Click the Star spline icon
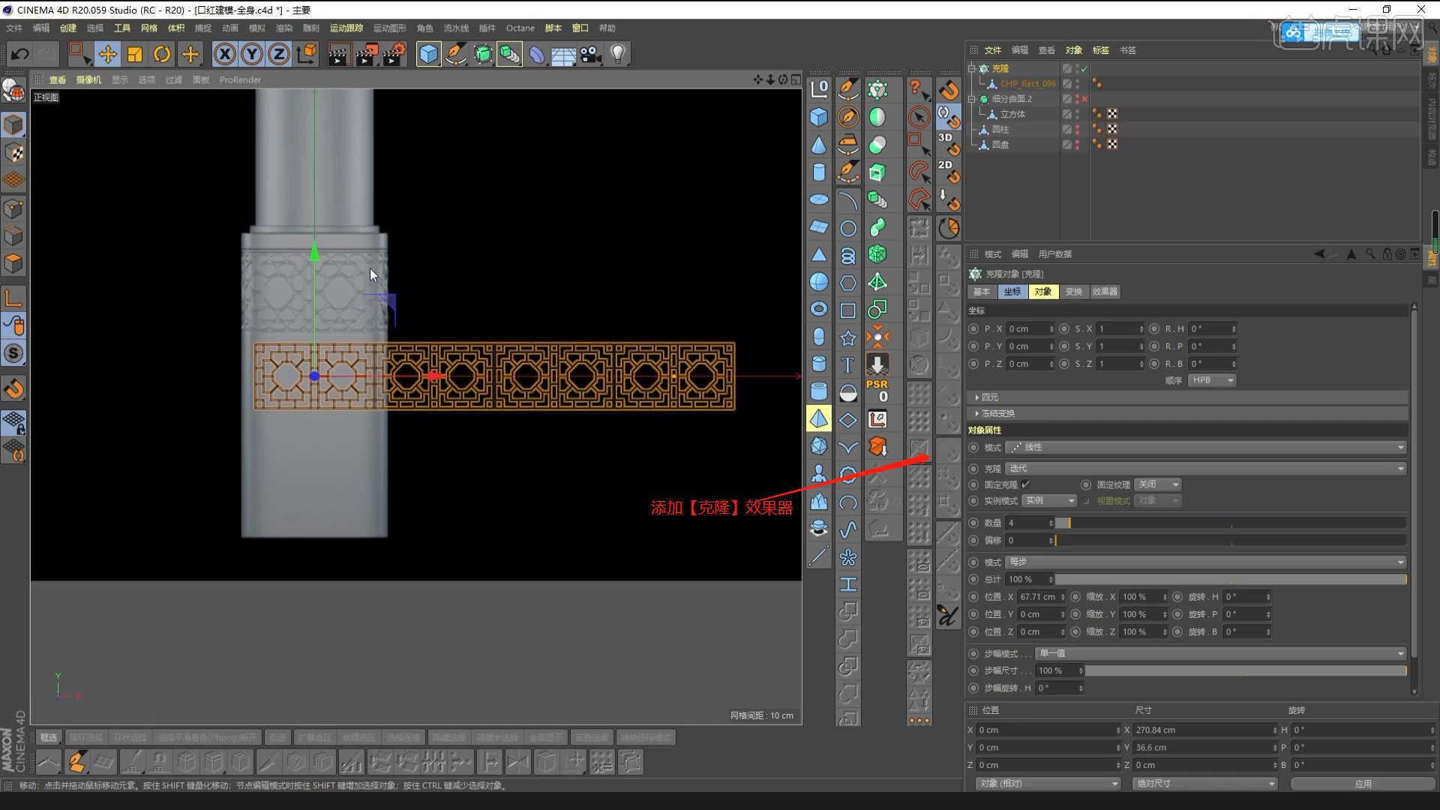 tap(848, 338)
